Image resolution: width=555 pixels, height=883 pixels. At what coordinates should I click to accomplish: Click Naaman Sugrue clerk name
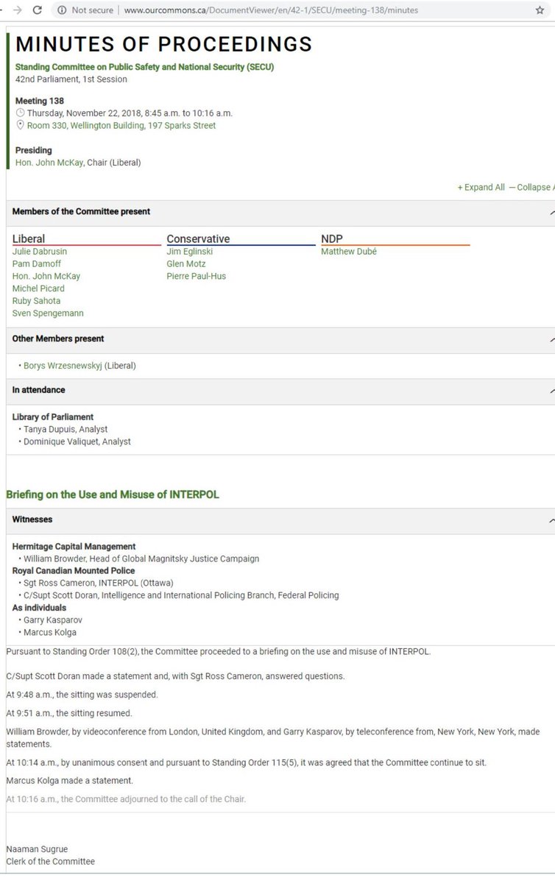[x=37, y=849]
